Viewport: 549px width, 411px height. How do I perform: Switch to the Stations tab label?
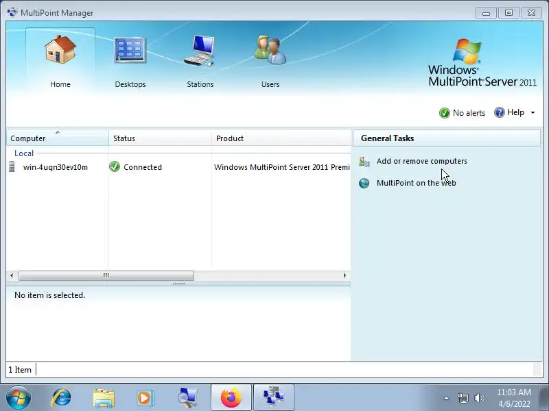pos(200,84)
